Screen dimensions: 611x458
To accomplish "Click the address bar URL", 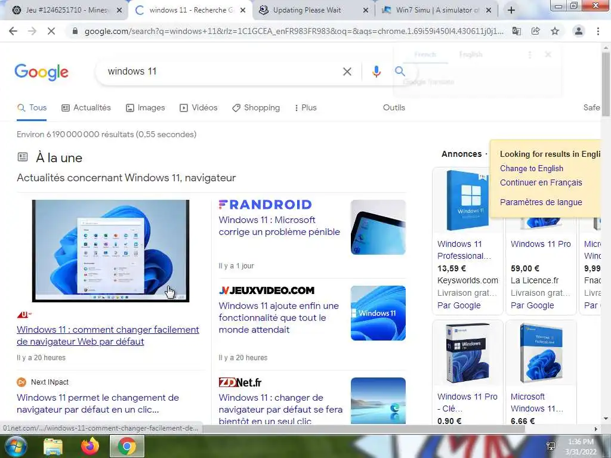I will click(x=294, y=31).
